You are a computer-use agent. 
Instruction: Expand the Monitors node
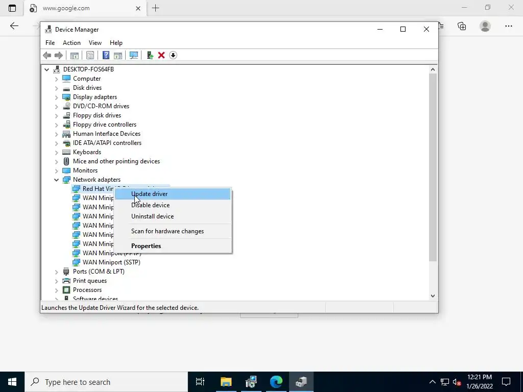pyautogui.click(x=56, y=171)
